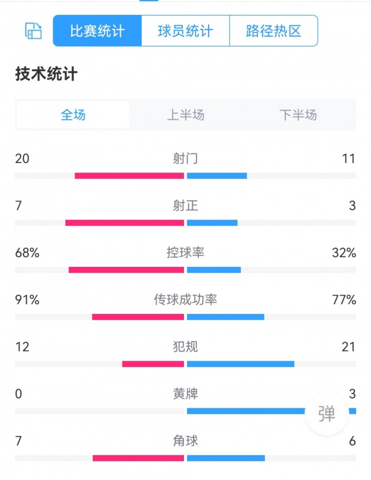Click the 射门 pink shots bar
The height and width of the screenshot is (480, 371).
pos(129,175)
